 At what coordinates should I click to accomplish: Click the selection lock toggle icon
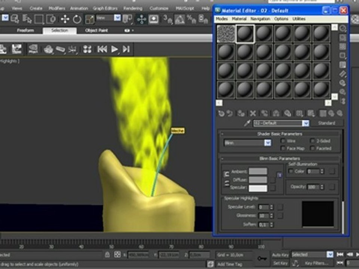point(107,254)
